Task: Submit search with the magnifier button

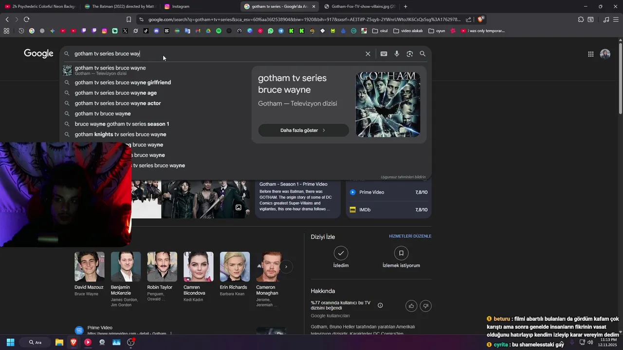Action: [422, 54]
